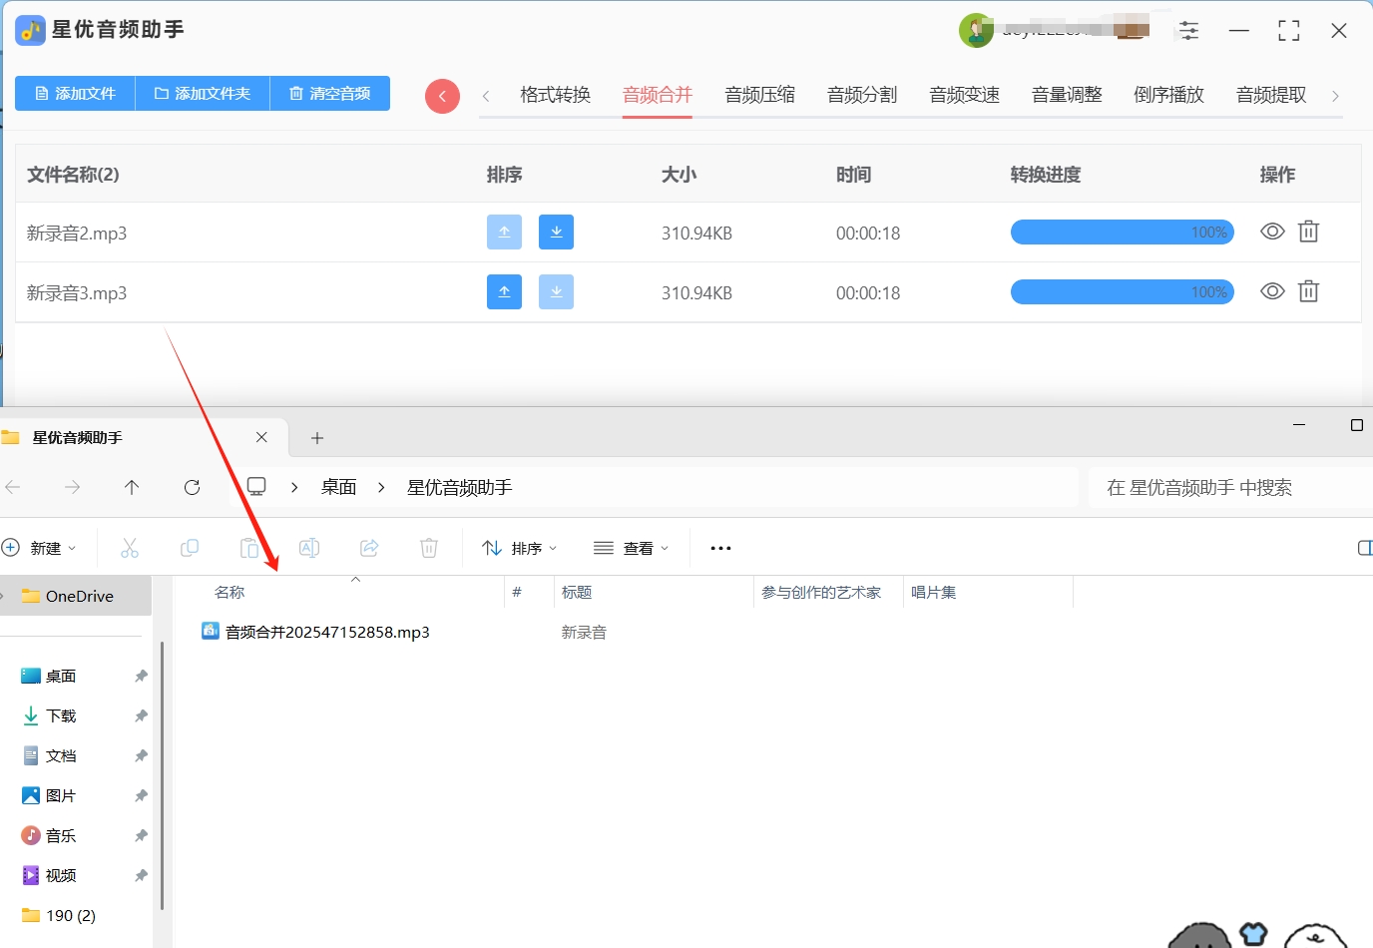Open 音乐 in the Explorer sidebar
The image size is (1373, 948).
point(61,835)
